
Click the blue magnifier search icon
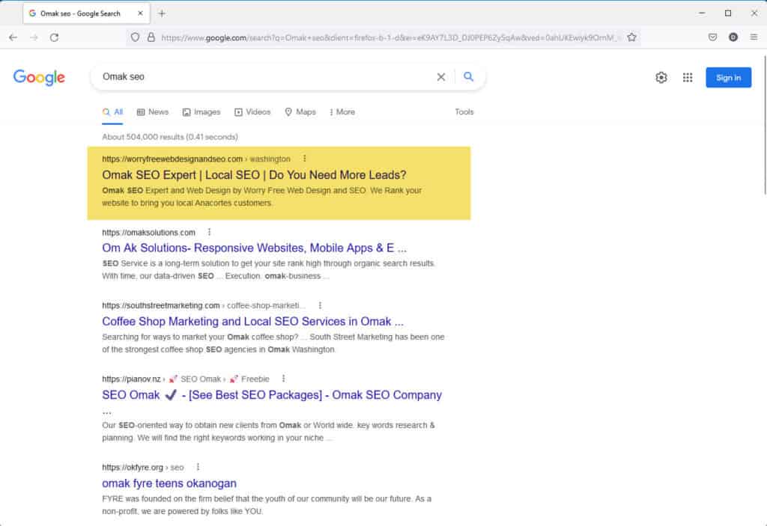tap(468, 77)
